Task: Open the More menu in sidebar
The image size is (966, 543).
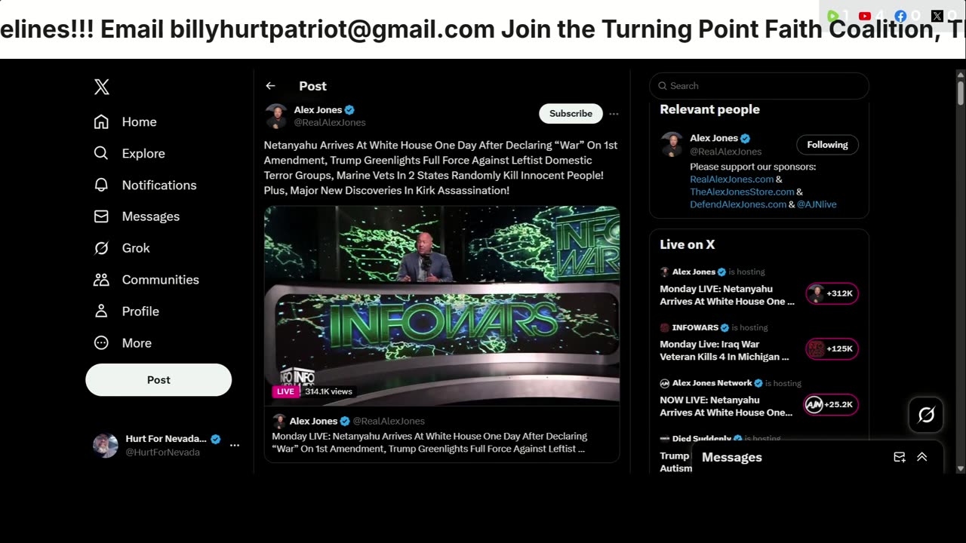Action: click(122, 343)
